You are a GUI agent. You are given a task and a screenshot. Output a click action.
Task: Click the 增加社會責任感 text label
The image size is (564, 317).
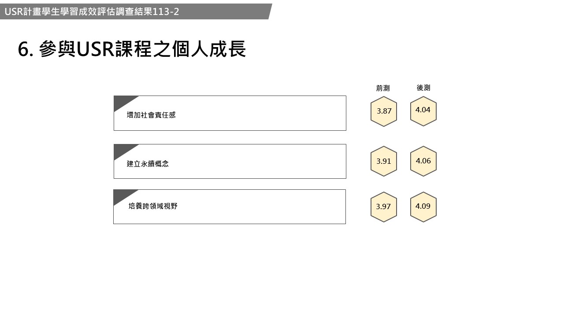[x=151, y=115]
